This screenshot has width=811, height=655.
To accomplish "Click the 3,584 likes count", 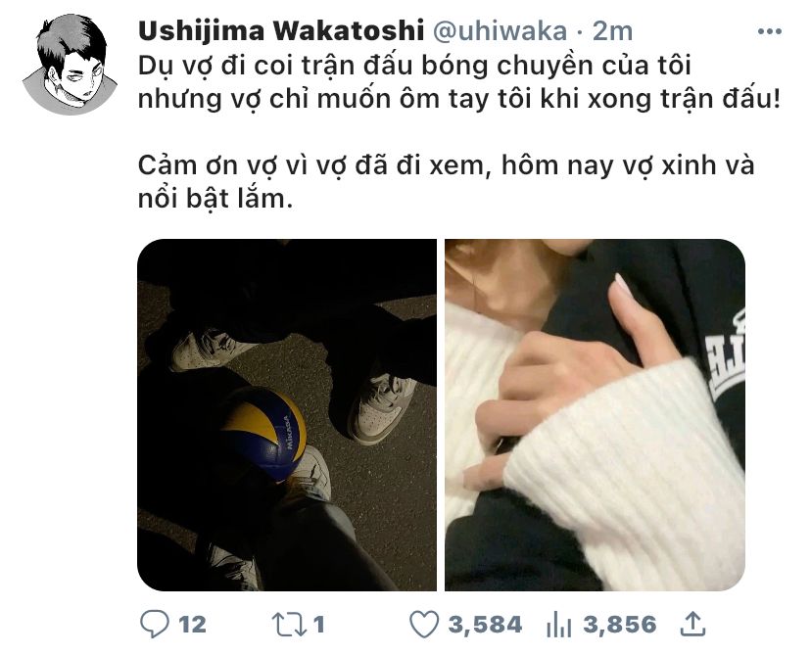I will pos(485,625).
